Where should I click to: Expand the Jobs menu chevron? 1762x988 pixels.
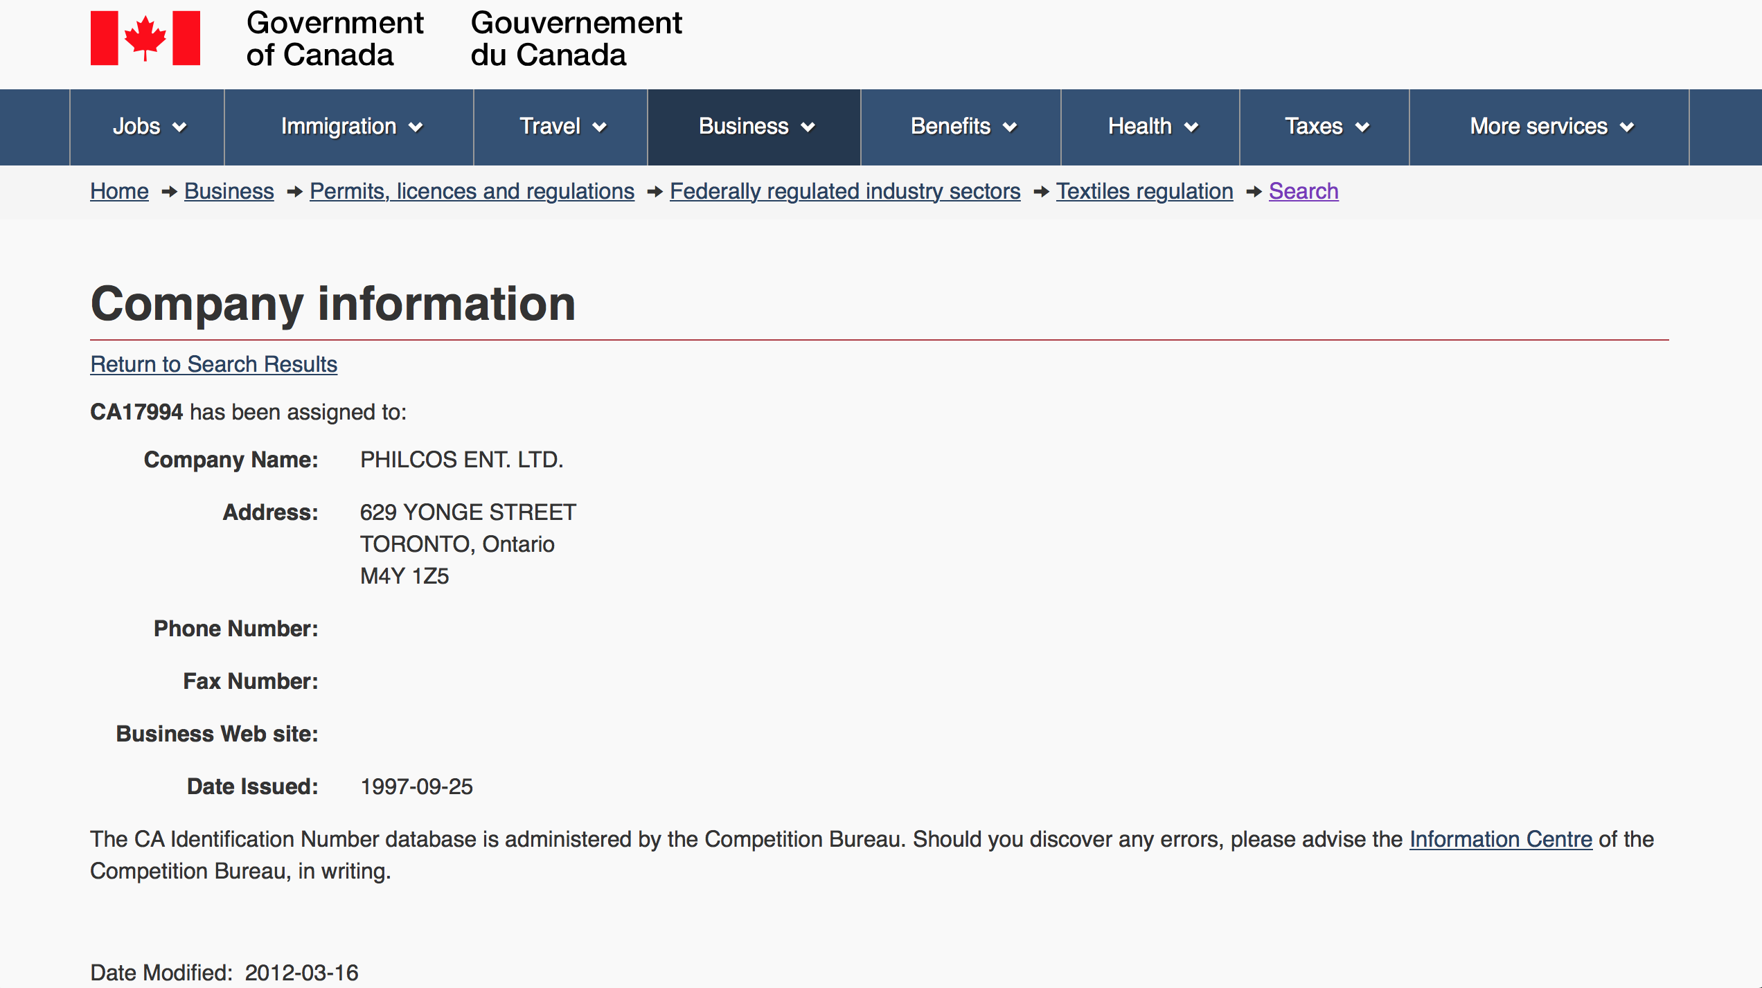[179, 127]
